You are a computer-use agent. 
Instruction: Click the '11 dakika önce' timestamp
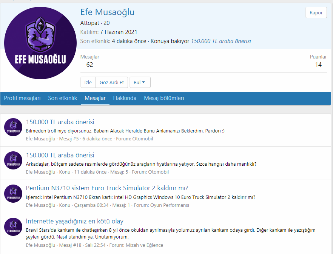point(90,172)
